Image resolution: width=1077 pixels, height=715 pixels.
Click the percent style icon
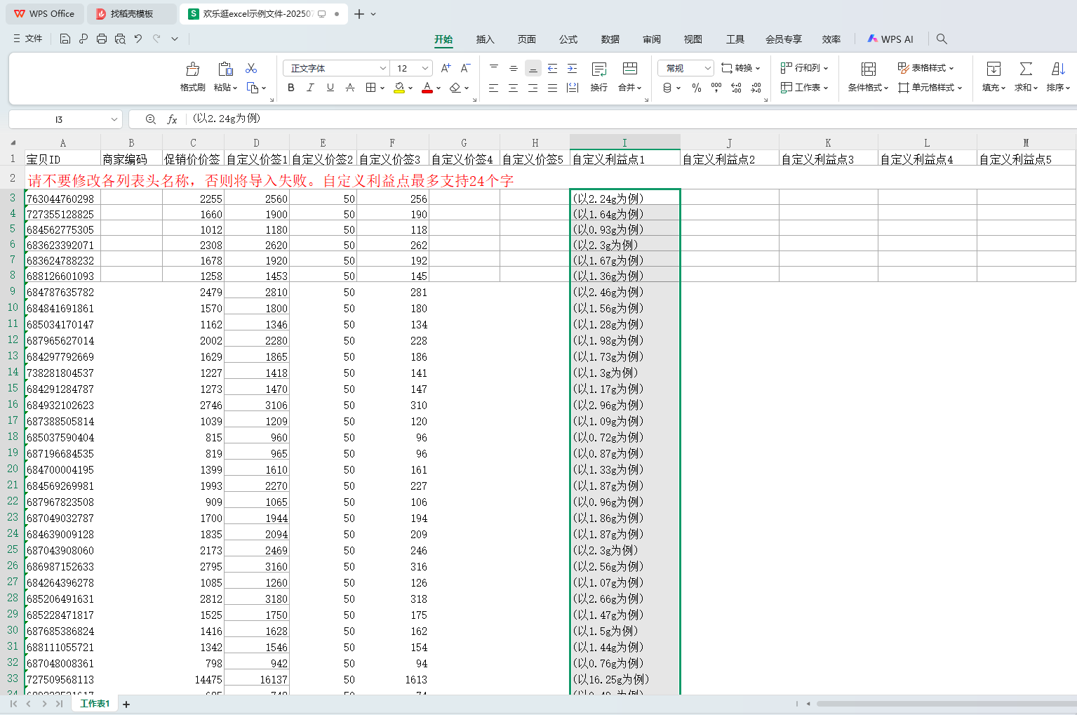pos(696,88)
